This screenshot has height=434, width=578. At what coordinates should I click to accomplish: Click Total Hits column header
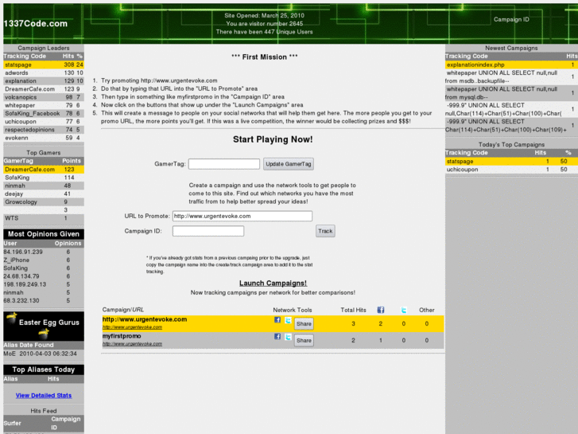pyautogui.click(x=353, y=311)
